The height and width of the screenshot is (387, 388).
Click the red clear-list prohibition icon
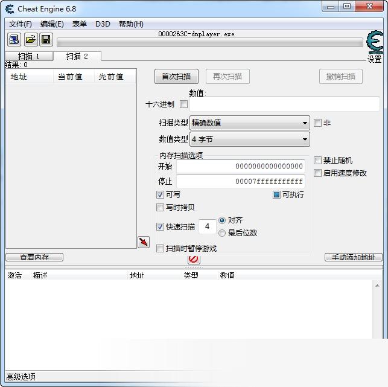[x=194, y=259]
